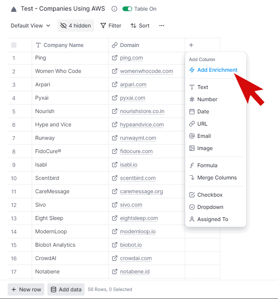The height and width of the screenshot is (299, 278).
Task: Click external link icon next to notabene.id
Action: click(114, 272)
